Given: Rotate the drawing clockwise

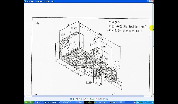Looking at the screenshot, I should tap(91, 99).
